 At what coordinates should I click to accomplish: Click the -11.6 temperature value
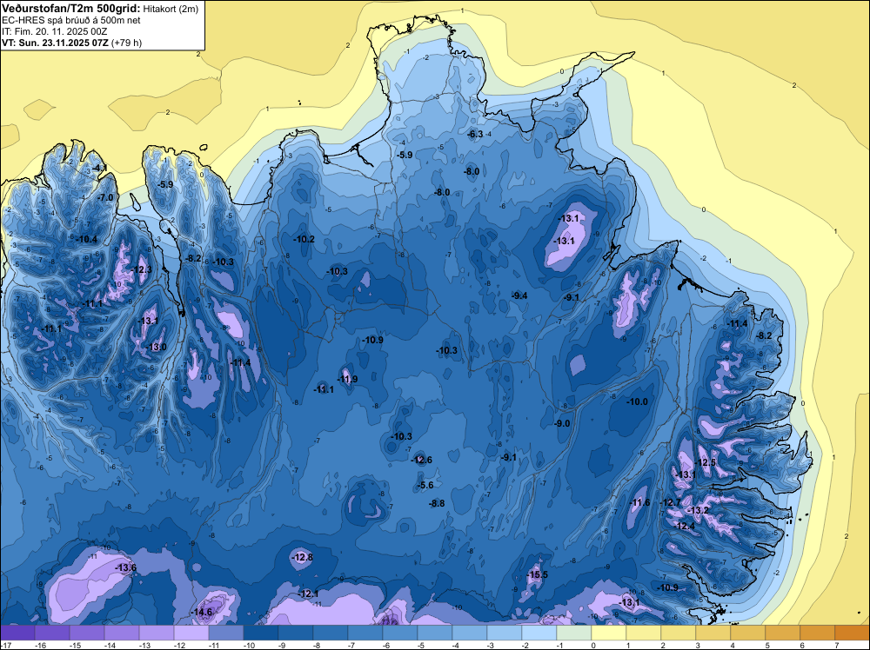639,502
